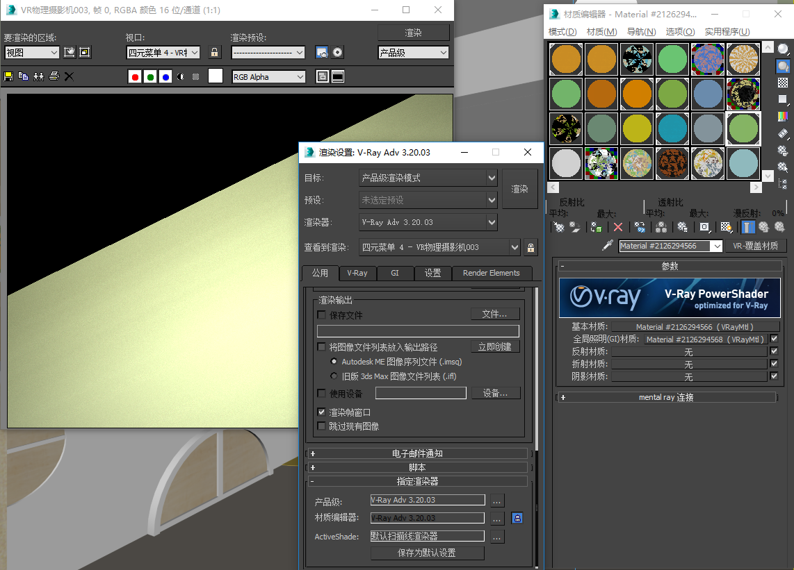
Task: Open the RGB Alpha channel dropdown
Action: (x=268, y=76)
